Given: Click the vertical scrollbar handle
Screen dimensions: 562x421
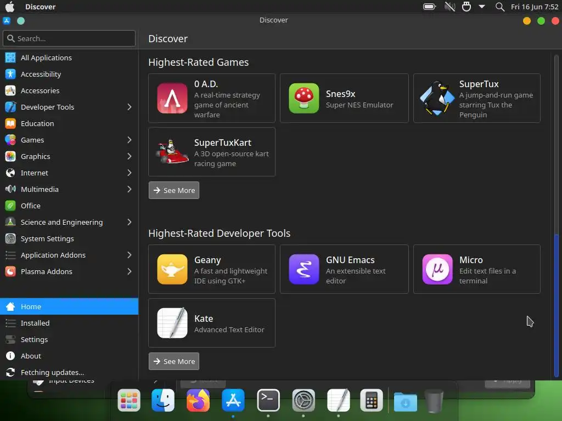Looking at the screenshot, I should point(557,305).
